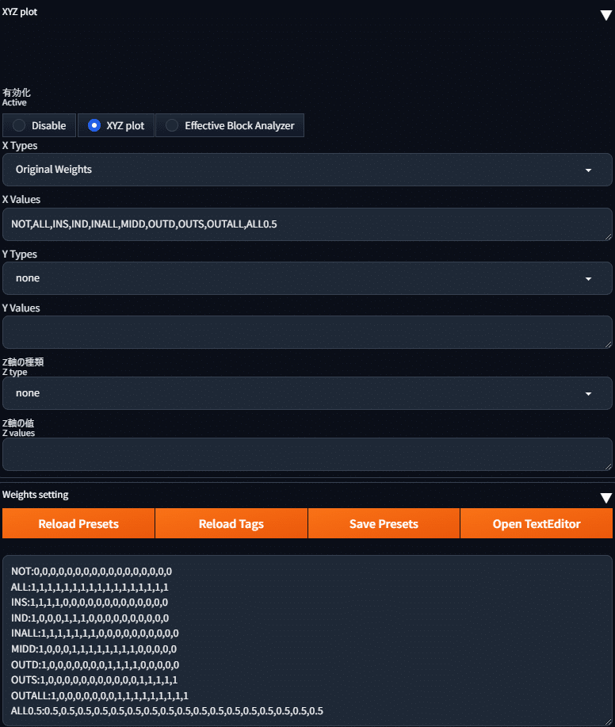615x727 pixels.
Task: Click the OUTD preset line
Action: tap(95, 665)
